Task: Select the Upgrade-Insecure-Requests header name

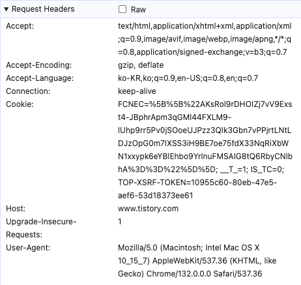Action: [x=41, y=228]
